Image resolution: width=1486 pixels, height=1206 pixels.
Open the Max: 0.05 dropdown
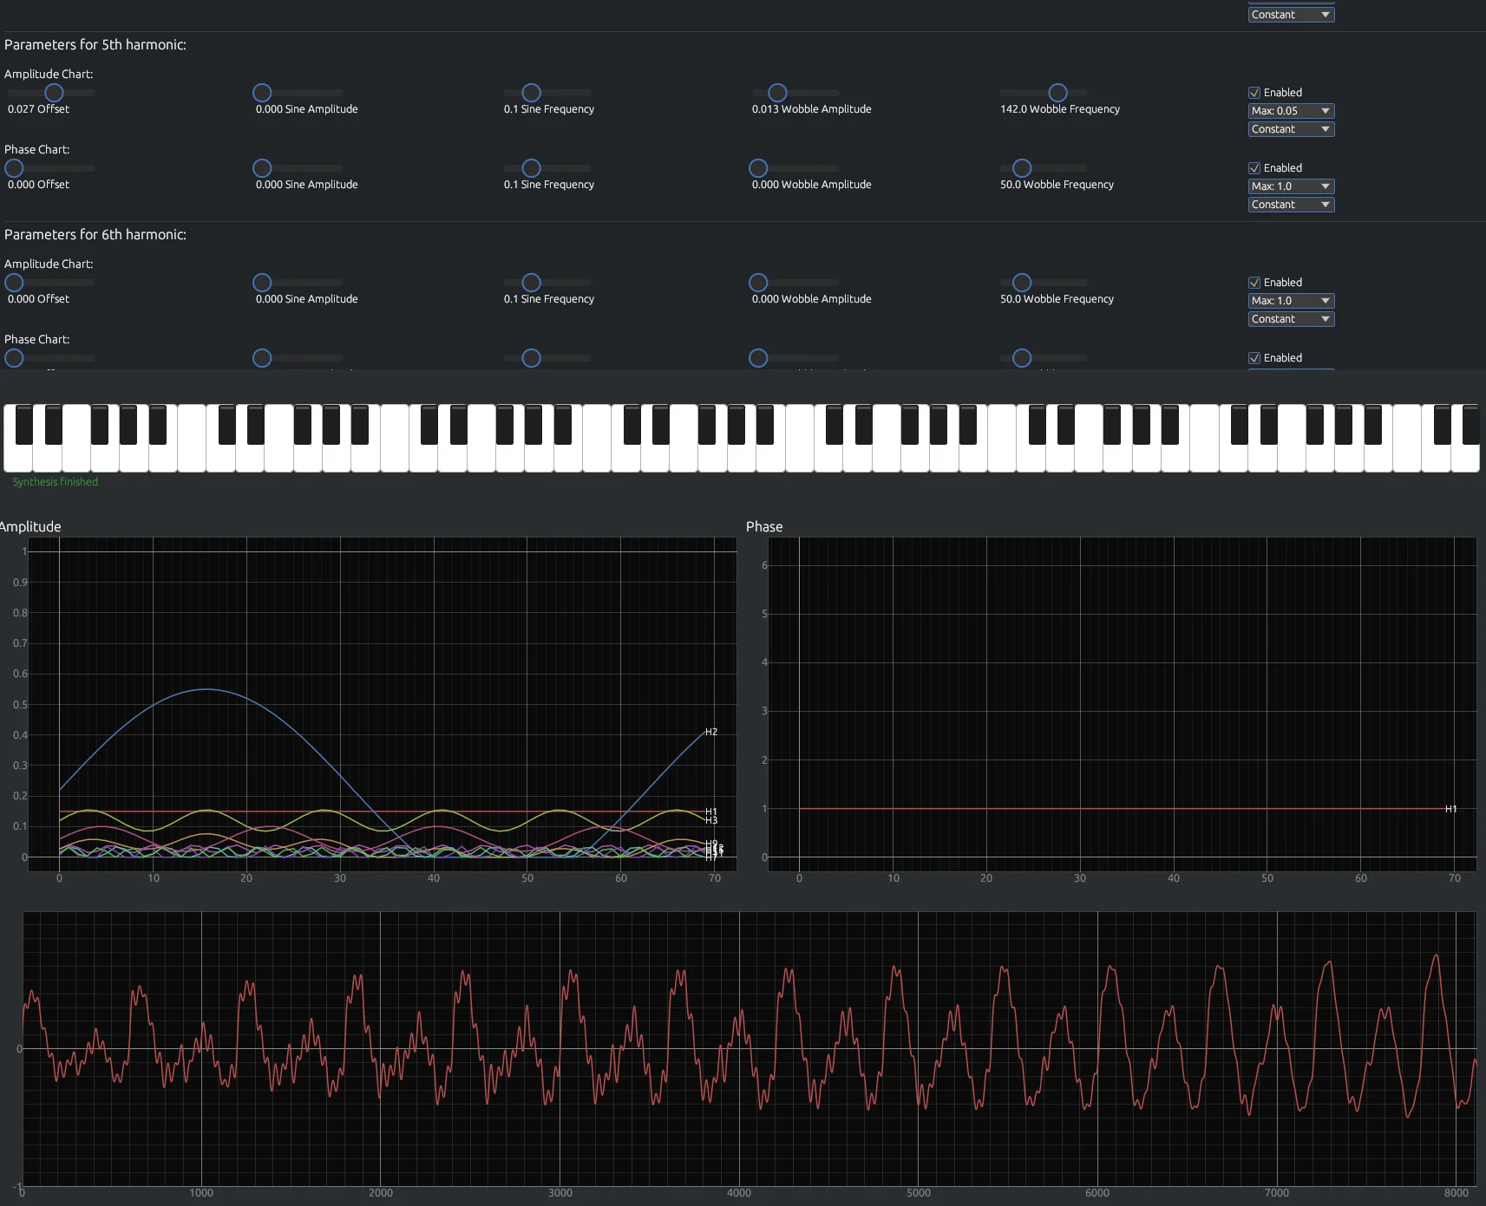tap(1291, 111)
